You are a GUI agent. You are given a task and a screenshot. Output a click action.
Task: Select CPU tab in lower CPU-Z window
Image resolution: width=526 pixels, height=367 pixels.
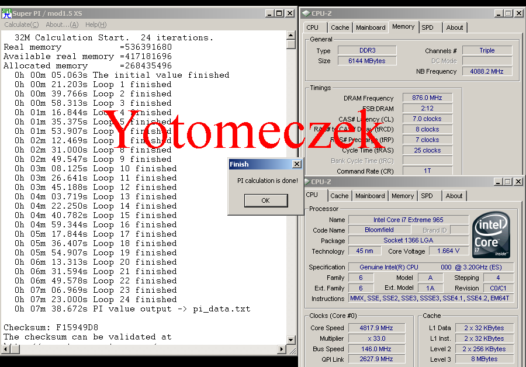pos(312,195)
